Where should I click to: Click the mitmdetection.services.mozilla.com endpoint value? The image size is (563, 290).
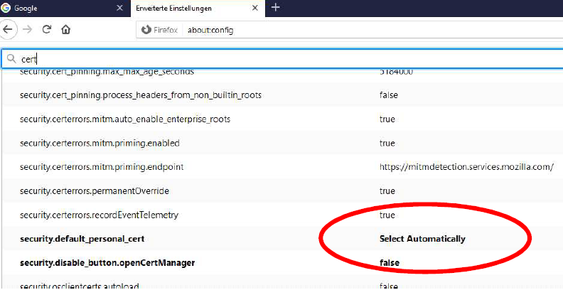(x=466, y=167)
